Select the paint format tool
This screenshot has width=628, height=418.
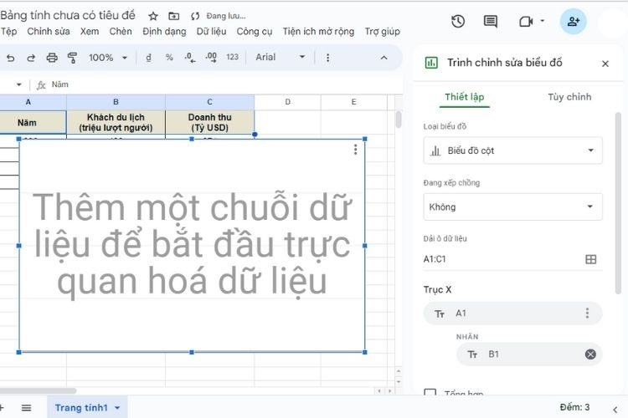(73, 58)
